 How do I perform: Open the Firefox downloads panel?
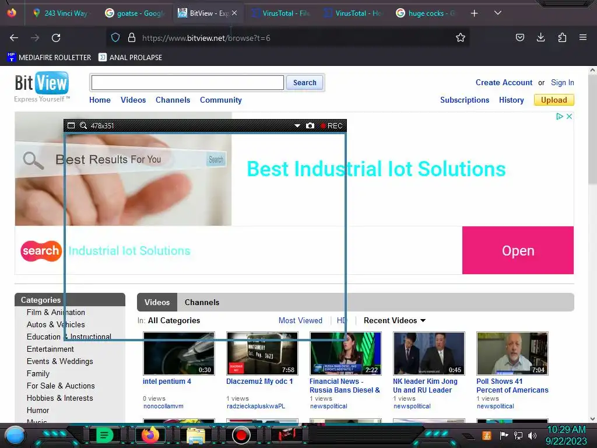[540, 37]
